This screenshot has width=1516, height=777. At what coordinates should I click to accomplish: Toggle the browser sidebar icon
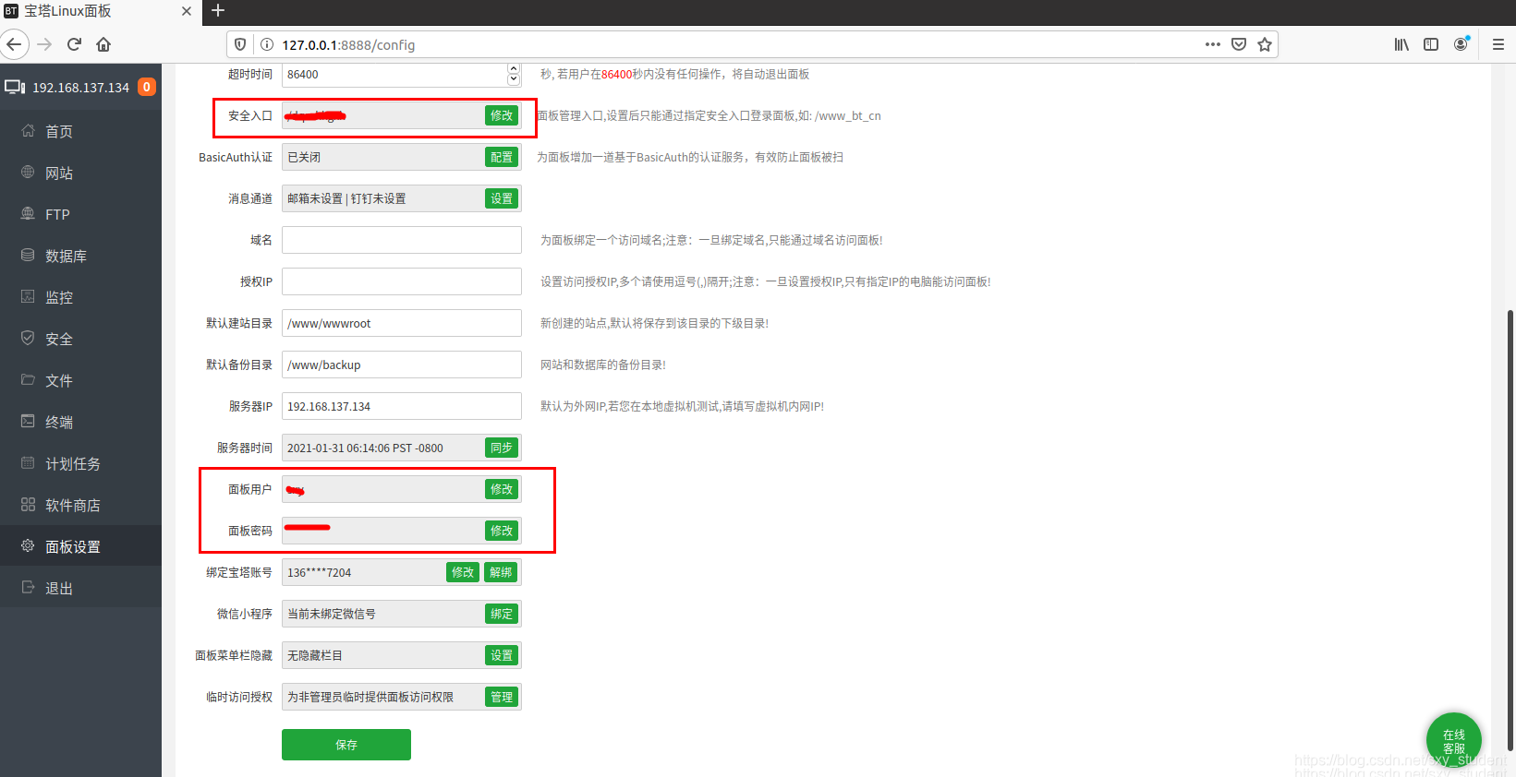(1431, 44)
